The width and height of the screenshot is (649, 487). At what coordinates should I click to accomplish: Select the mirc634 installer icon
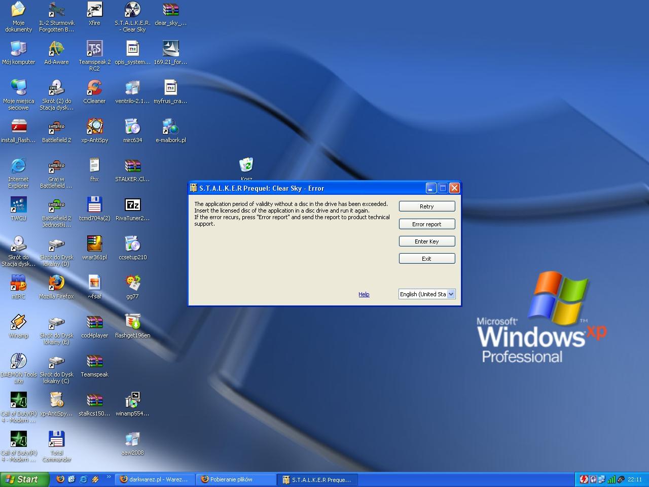(132, 131)
